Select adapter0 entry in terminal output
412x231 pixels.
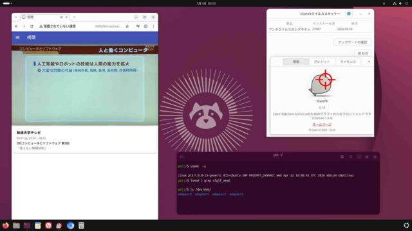click(185, 194)
